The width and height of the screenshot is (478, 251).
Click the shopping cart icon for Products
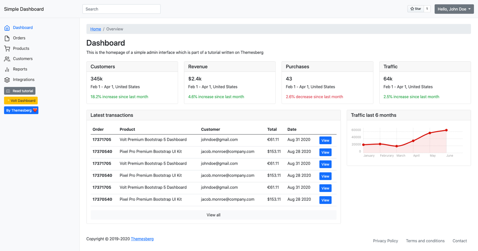click(6, 48)
